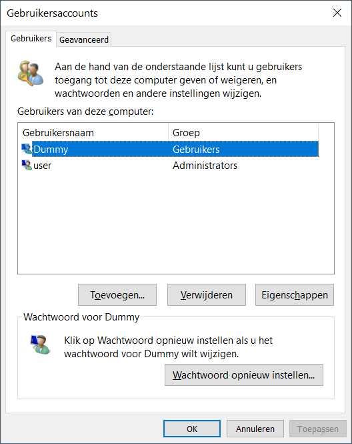Click the Toepassen button
This screenshot has height=444, width=352.
point(318,429)
